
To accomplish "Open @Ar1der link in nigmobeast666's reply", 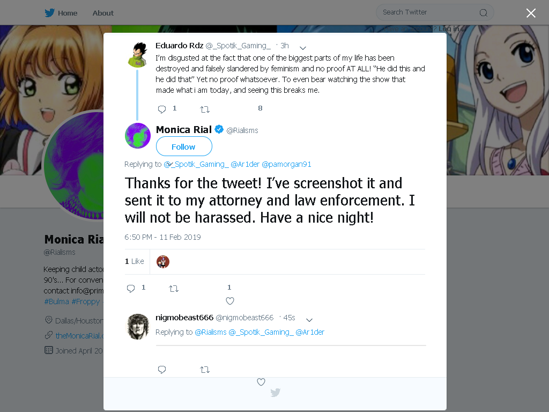I will 310,332.
